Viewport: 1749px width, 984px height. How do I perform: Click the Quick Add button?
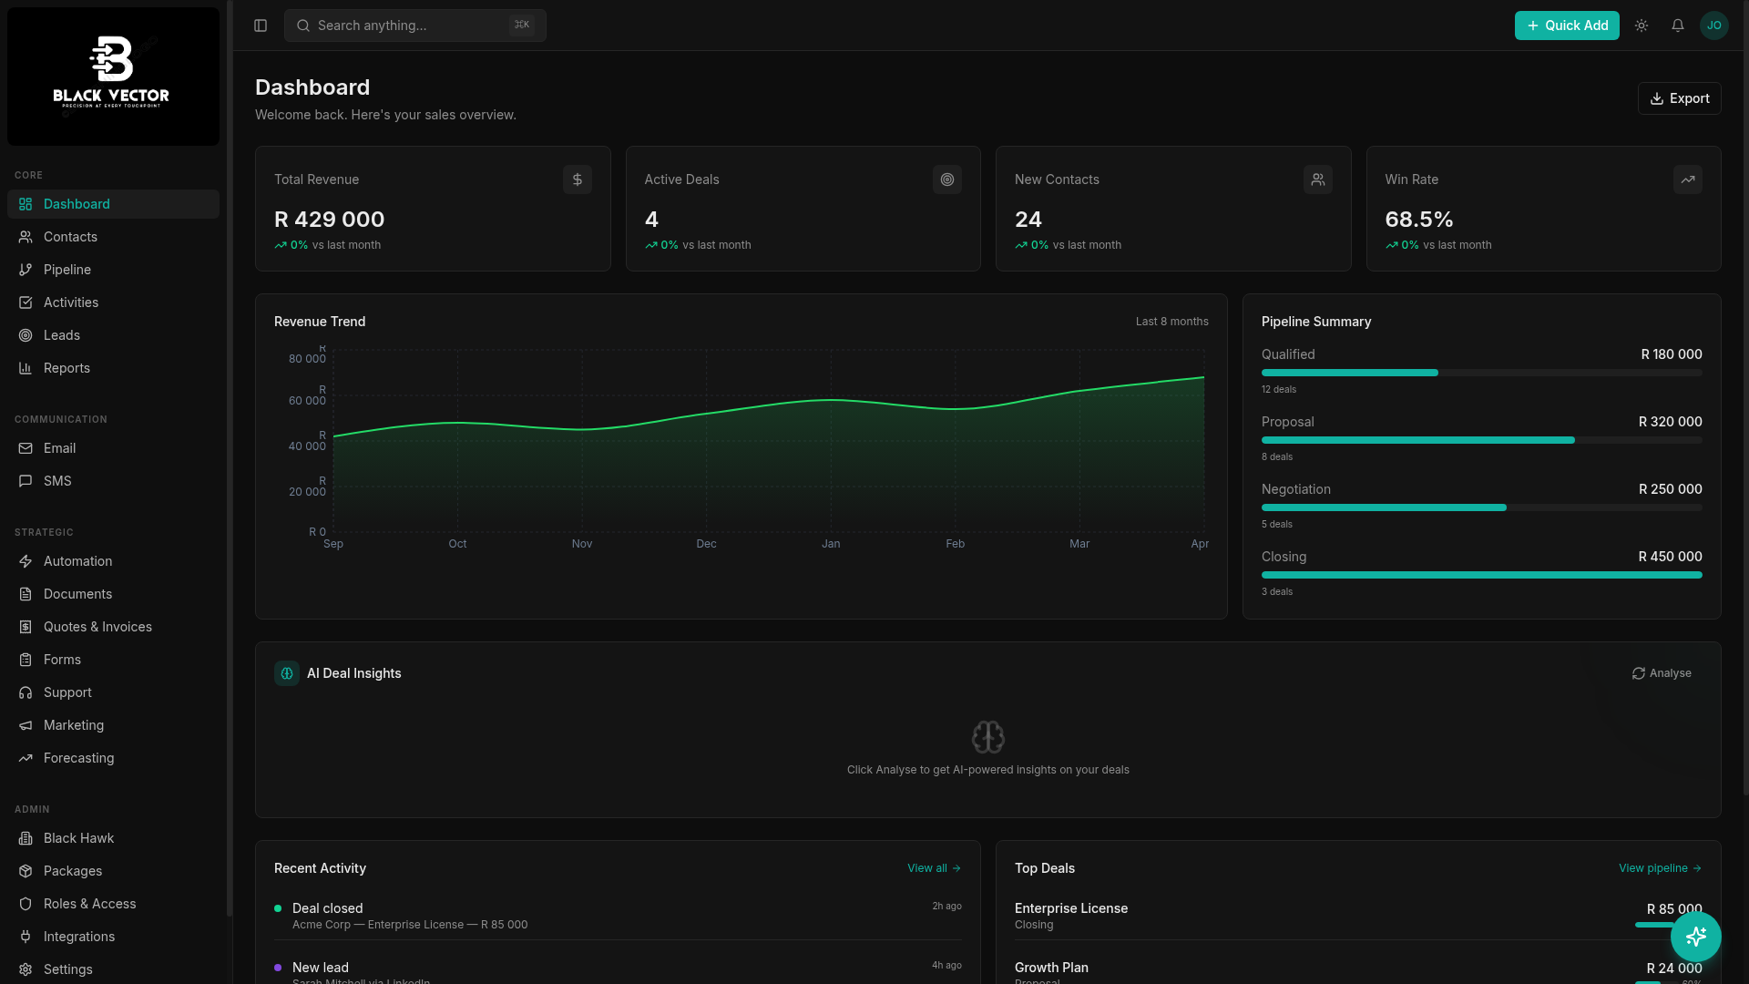coord(1567,26)
